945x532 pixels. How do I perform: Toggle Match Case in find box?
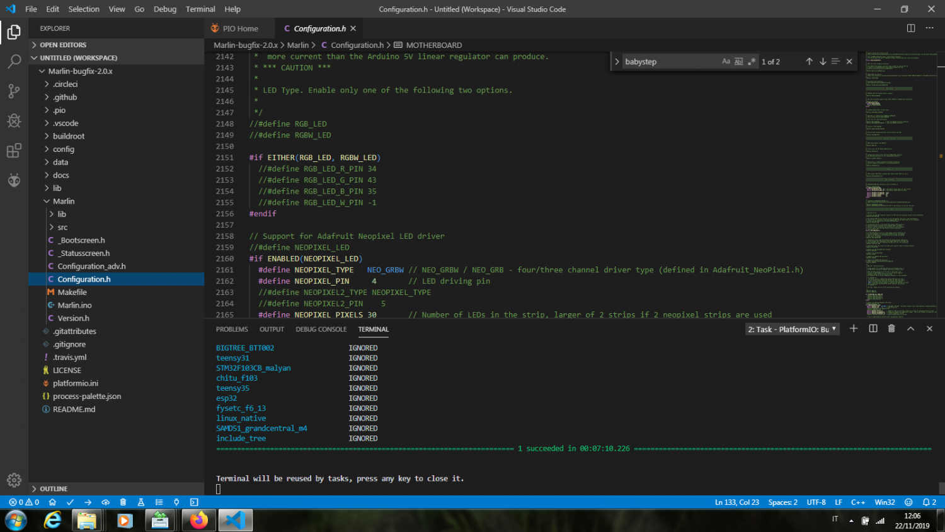(x=726, y=62)
